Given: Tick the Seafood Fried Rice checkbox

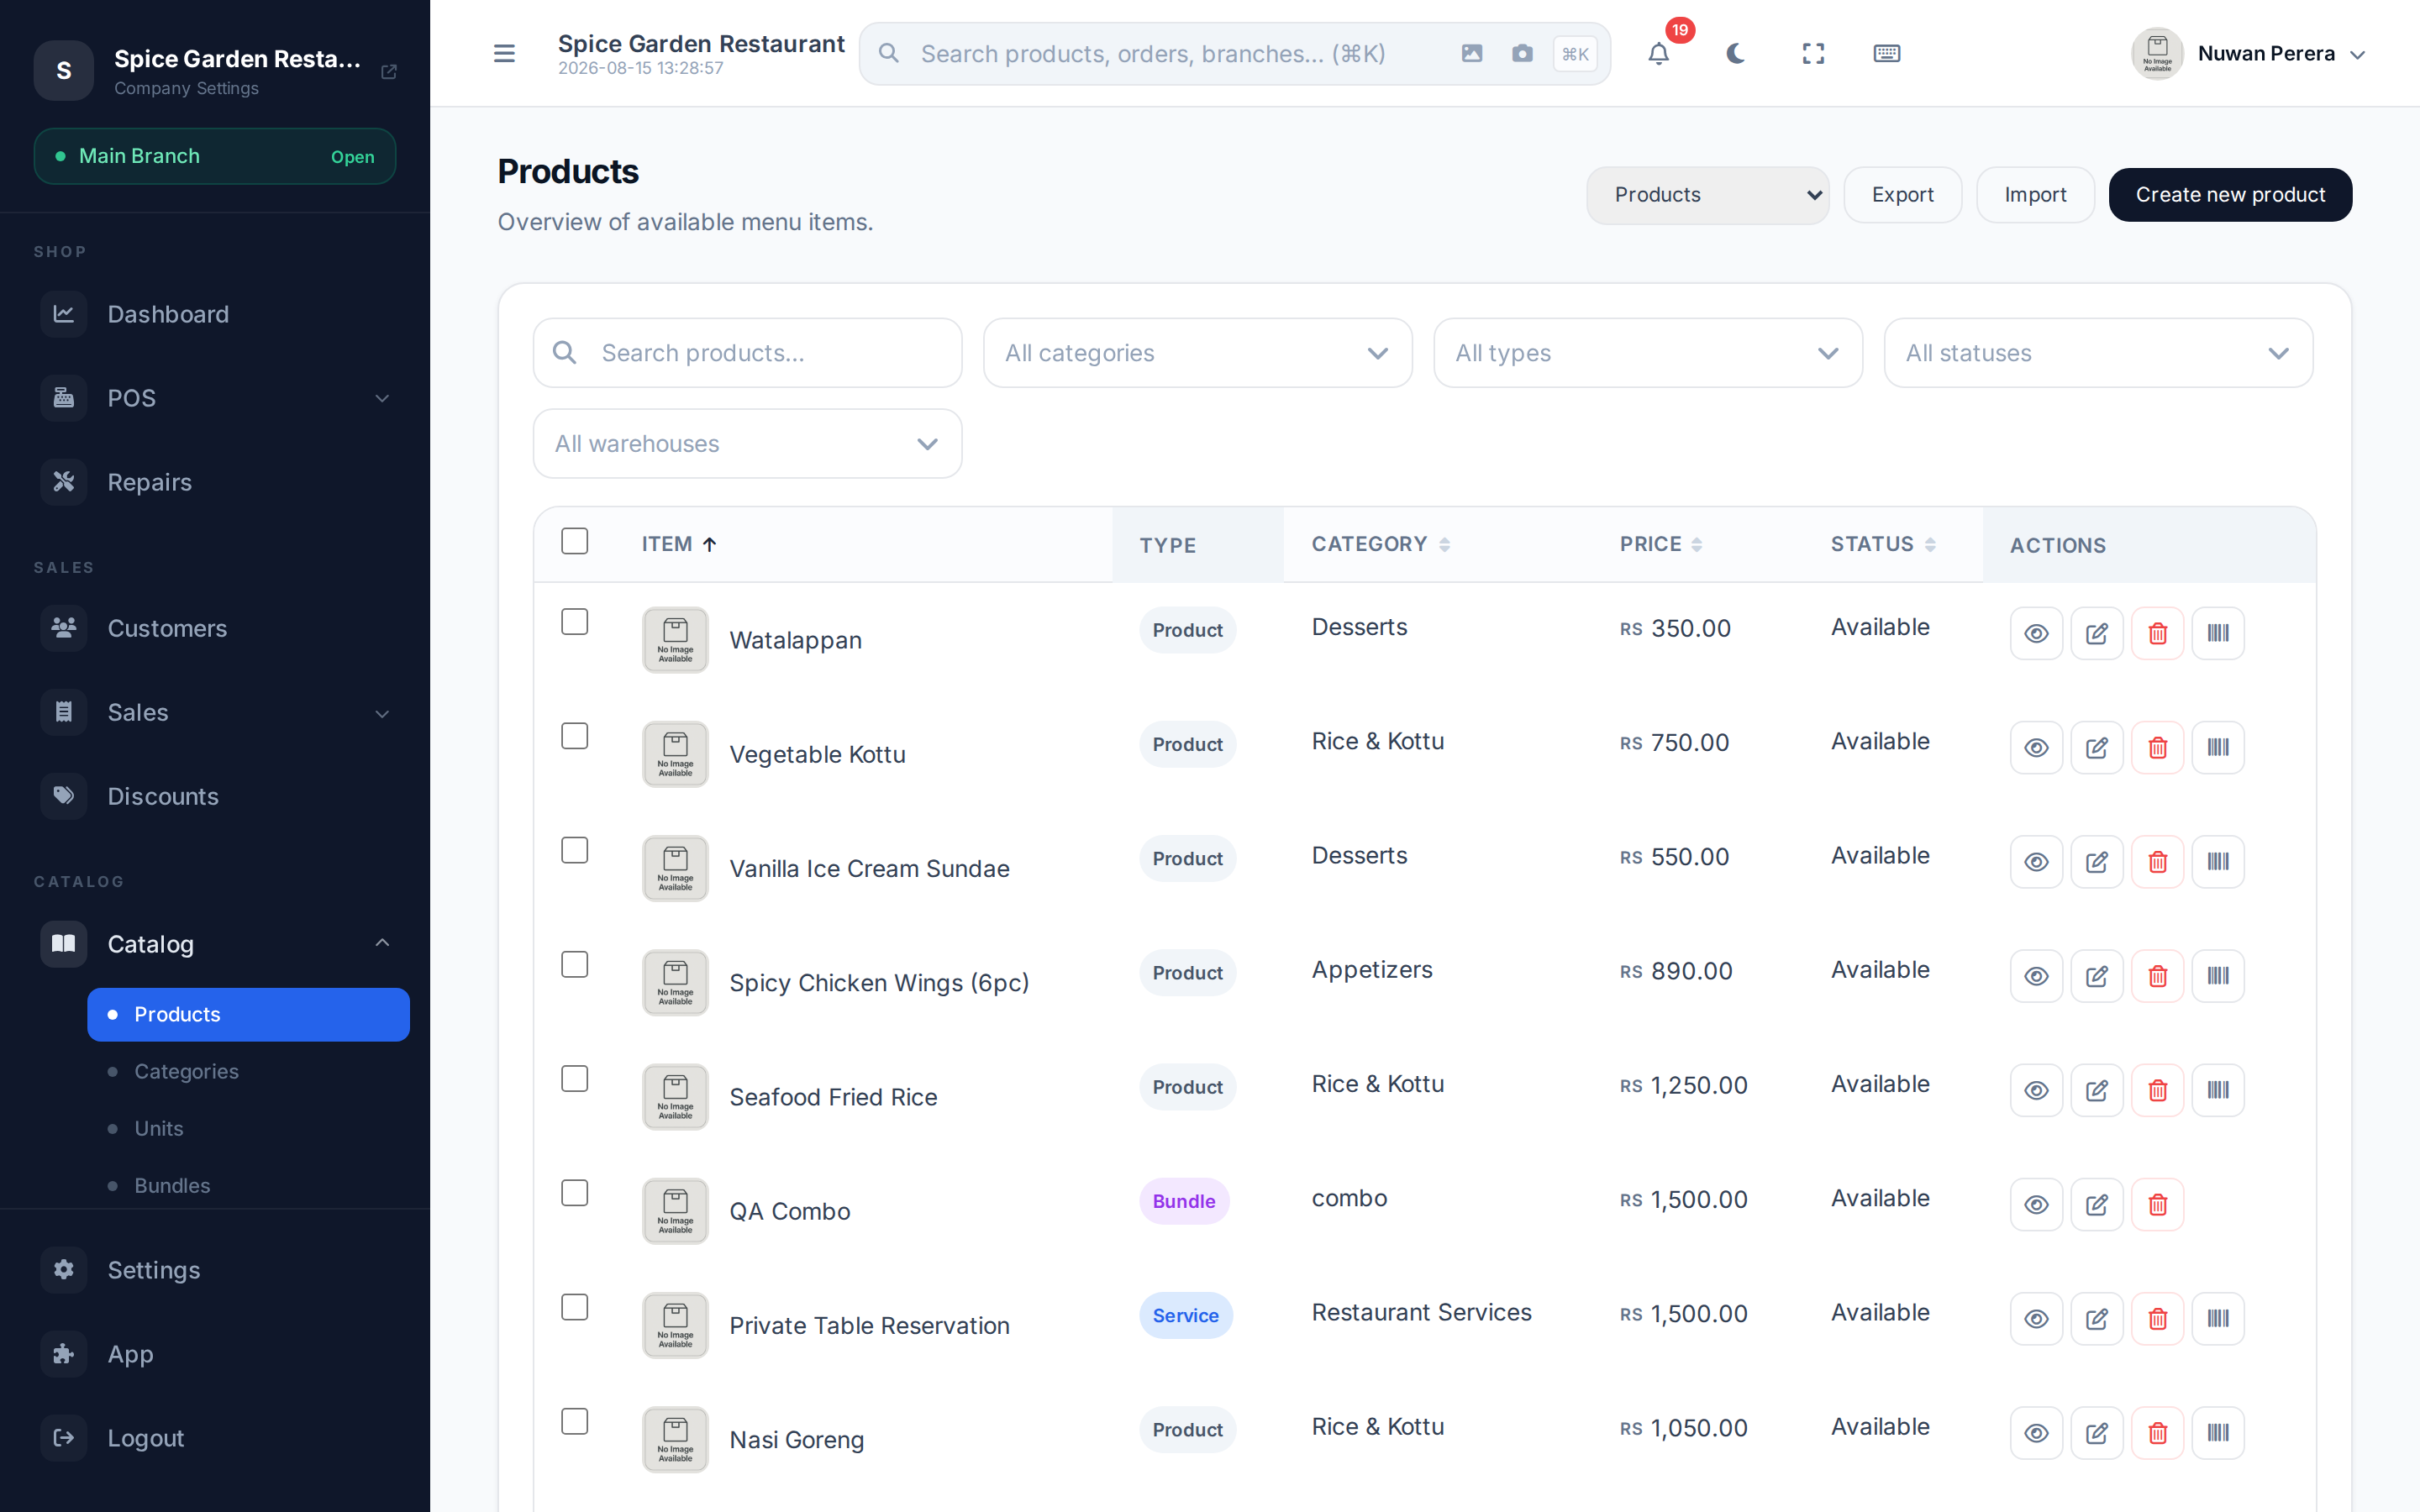Looking at the screenshot, I should coord(575,1079).
